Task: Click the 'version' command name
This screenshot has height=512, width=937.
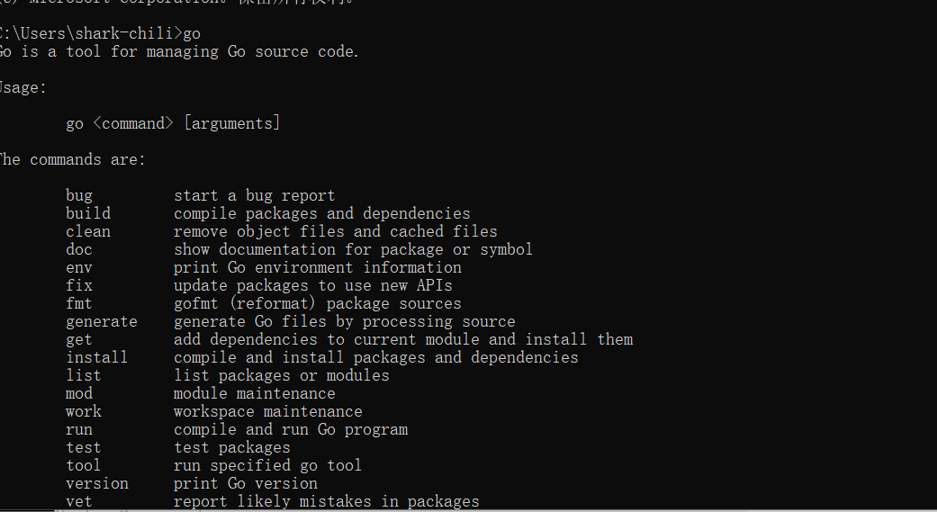Action: click(x=97, y=483)
